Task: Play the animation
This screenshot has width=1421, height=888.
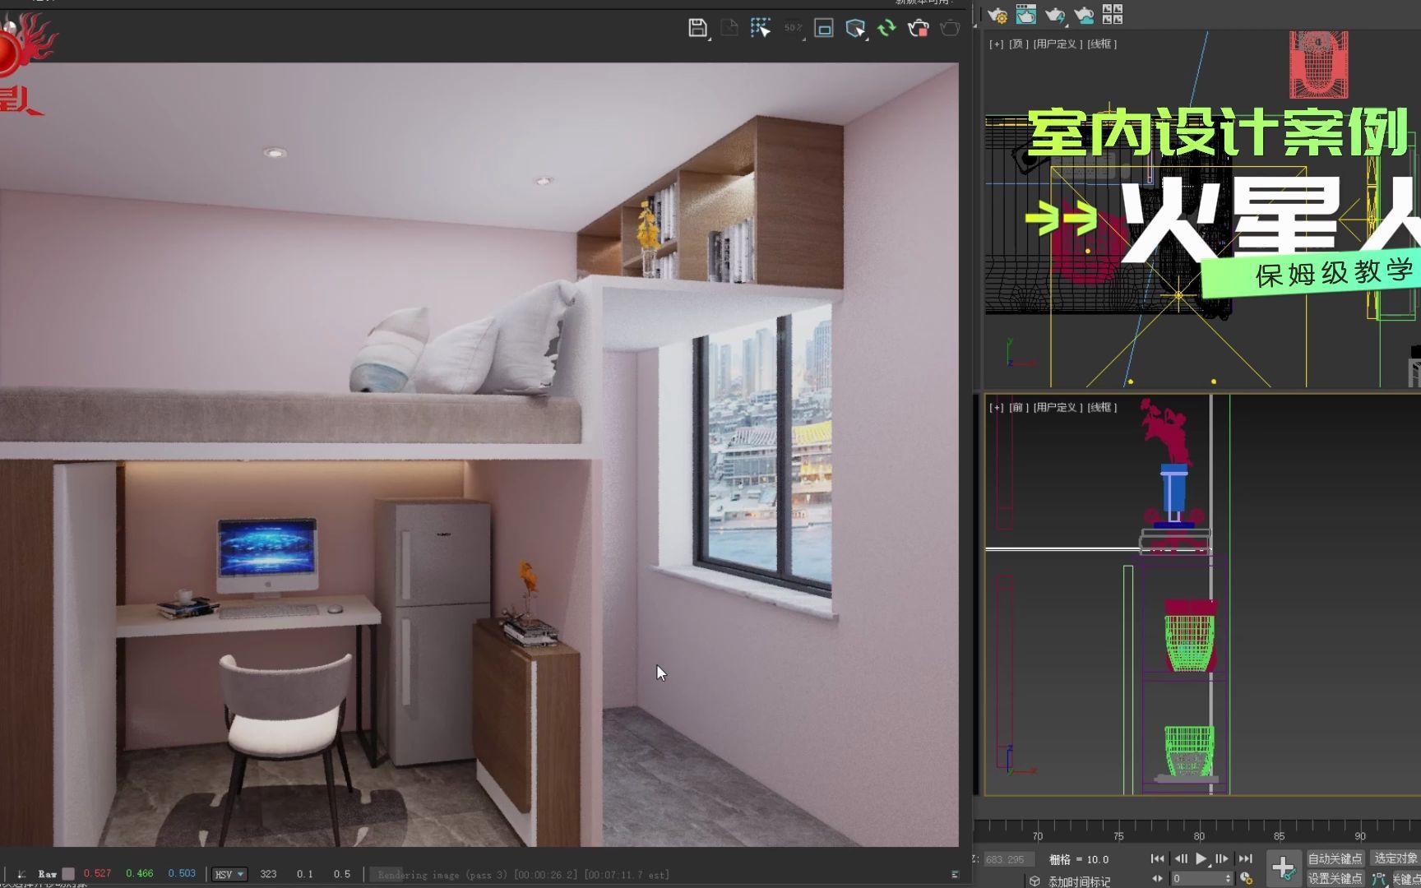Action: point(1201,858)
